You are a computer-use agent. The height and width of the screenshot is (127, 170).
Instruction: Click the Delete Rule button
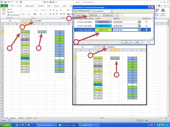[108, 15]
